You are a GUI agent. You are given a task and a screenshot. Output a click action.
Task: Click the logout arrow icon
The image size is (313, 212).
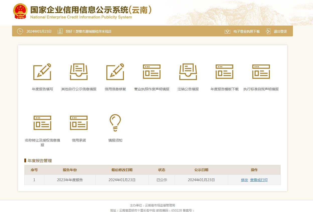(x=268, y=31)
